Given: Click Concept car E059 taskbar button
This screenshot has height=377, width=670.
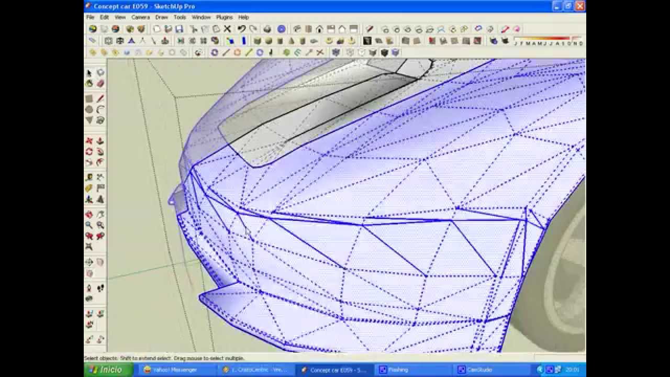Looking at the screenshot, I should point(335,370).
